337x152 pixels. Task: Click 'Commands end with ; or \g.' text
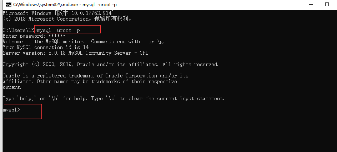click(128, 42)
